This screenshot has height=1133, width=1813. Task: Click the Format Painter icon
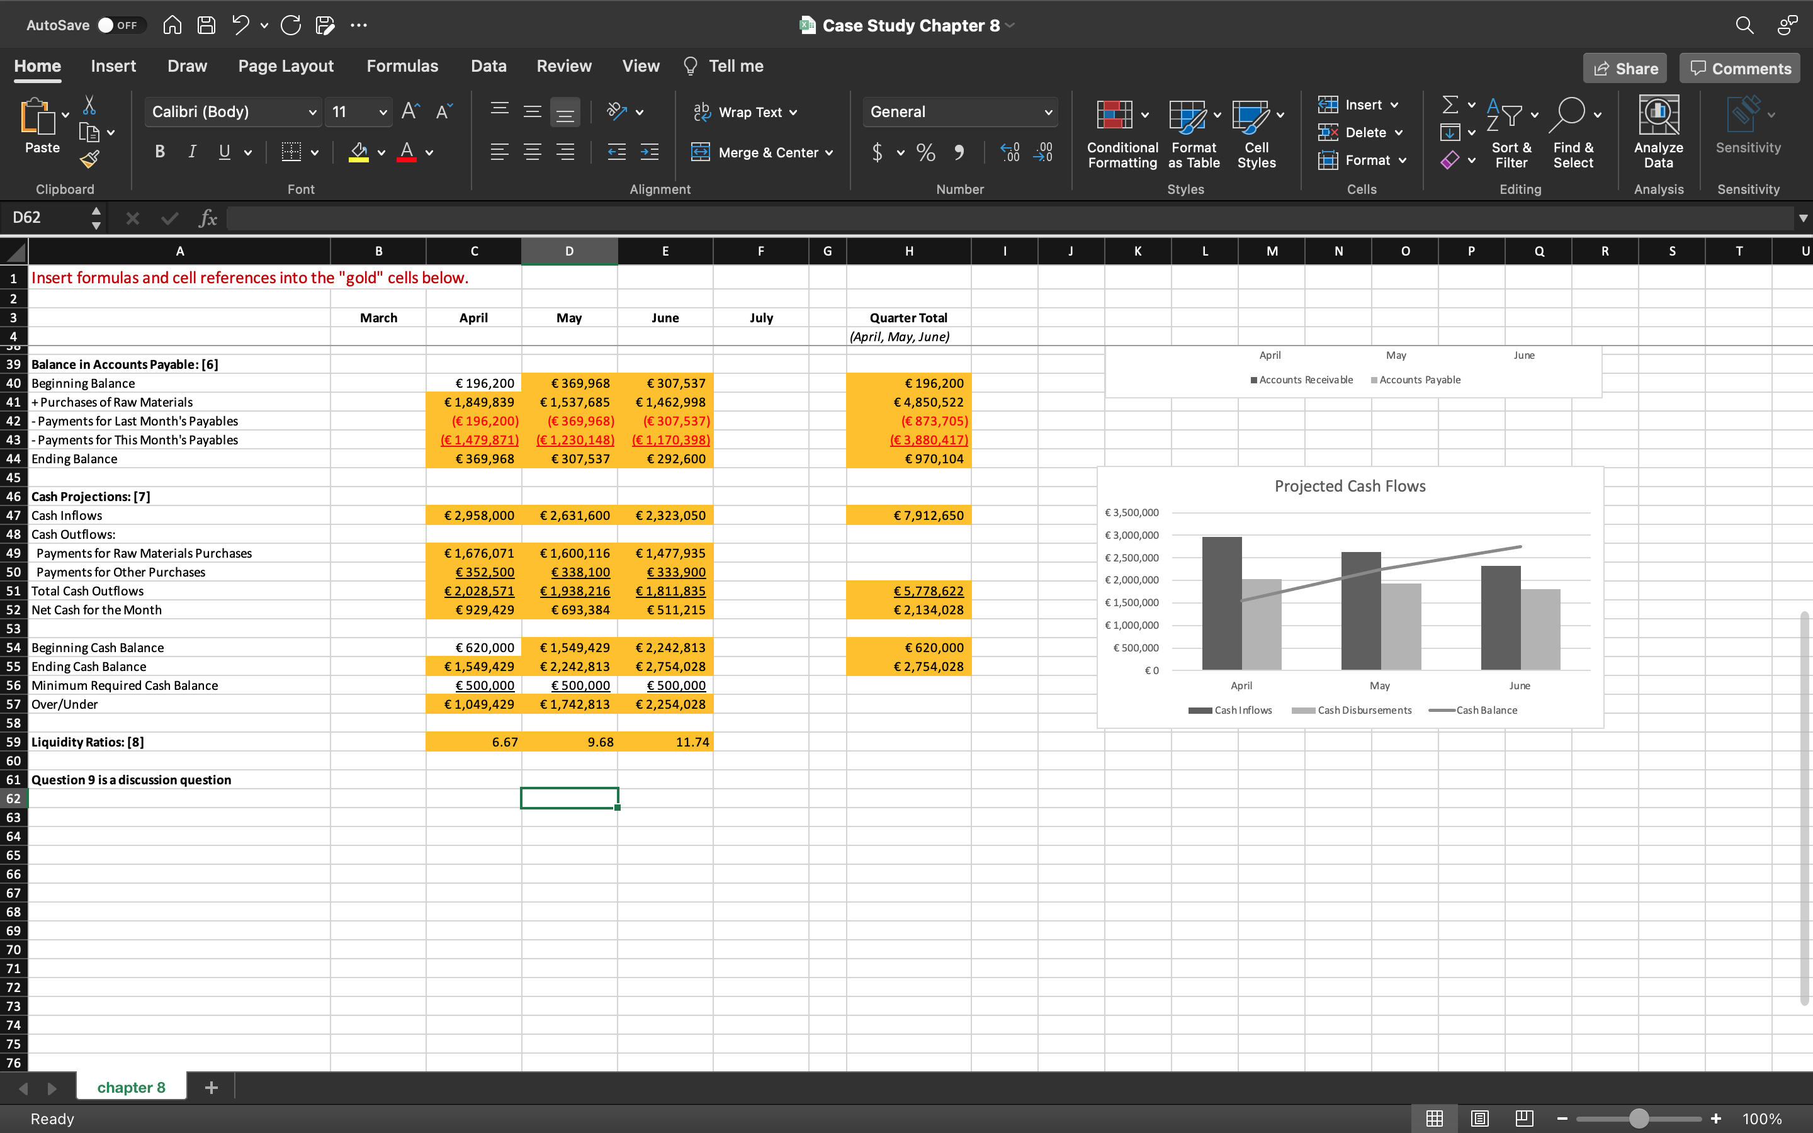tap(89, 159)
